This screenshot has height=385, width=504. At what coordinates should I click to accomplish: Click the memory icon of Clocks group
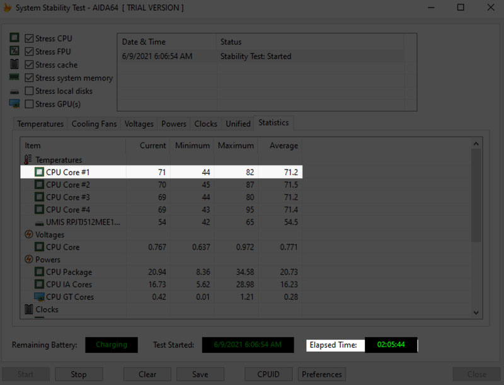point(28,309)
